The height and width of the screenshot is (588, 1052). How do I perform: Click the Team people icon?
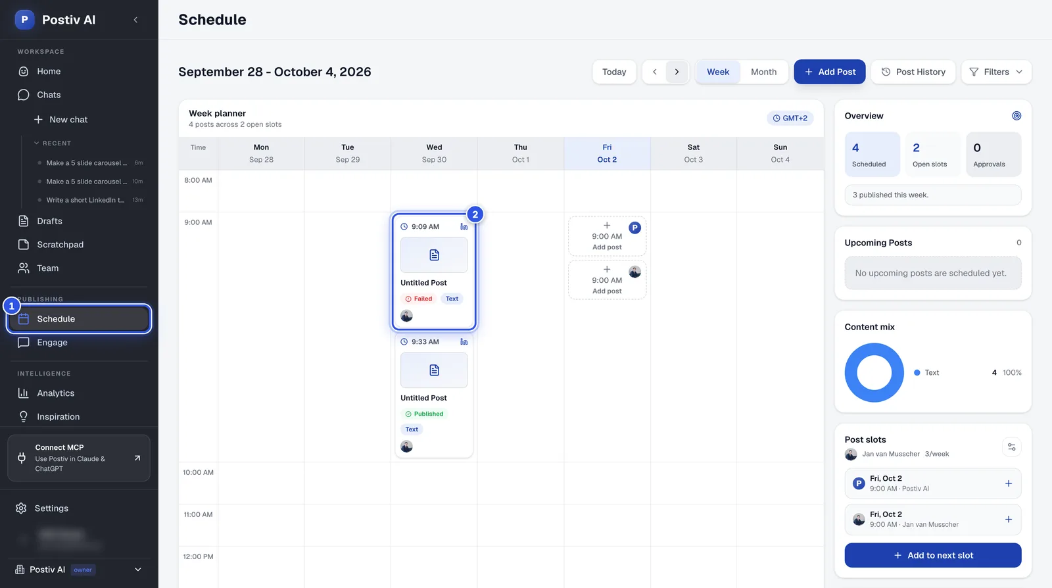click(x=24, y=268)
